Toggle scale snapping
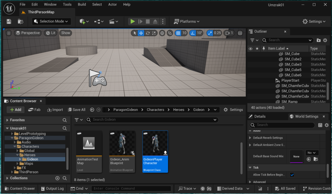Image resolution: width=332 pixels, height=194 pixels. click(210, 33)
